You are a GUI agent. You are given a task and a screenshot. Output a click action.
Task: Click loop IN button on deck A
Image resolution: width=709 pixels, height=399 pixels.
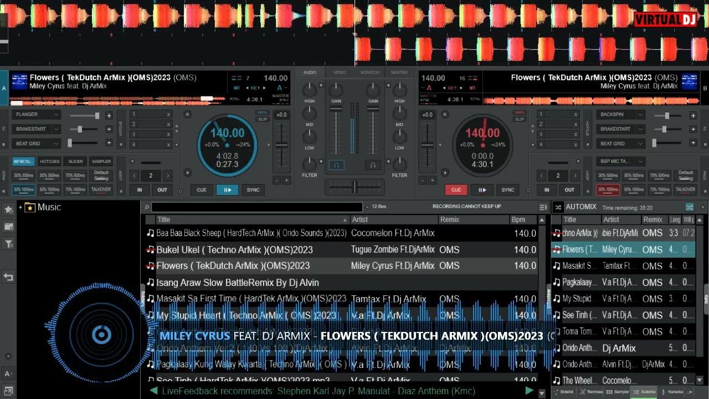tap(140, 190)
